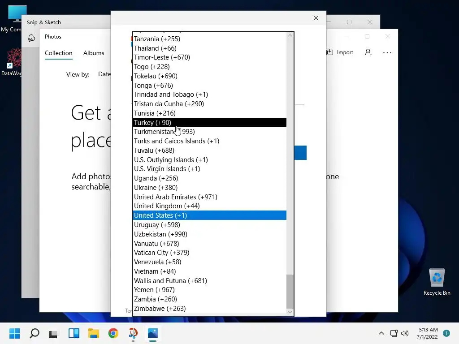Screen dimensions: 459x344
Task: Open taskbar Search
Action: [34, 333]
